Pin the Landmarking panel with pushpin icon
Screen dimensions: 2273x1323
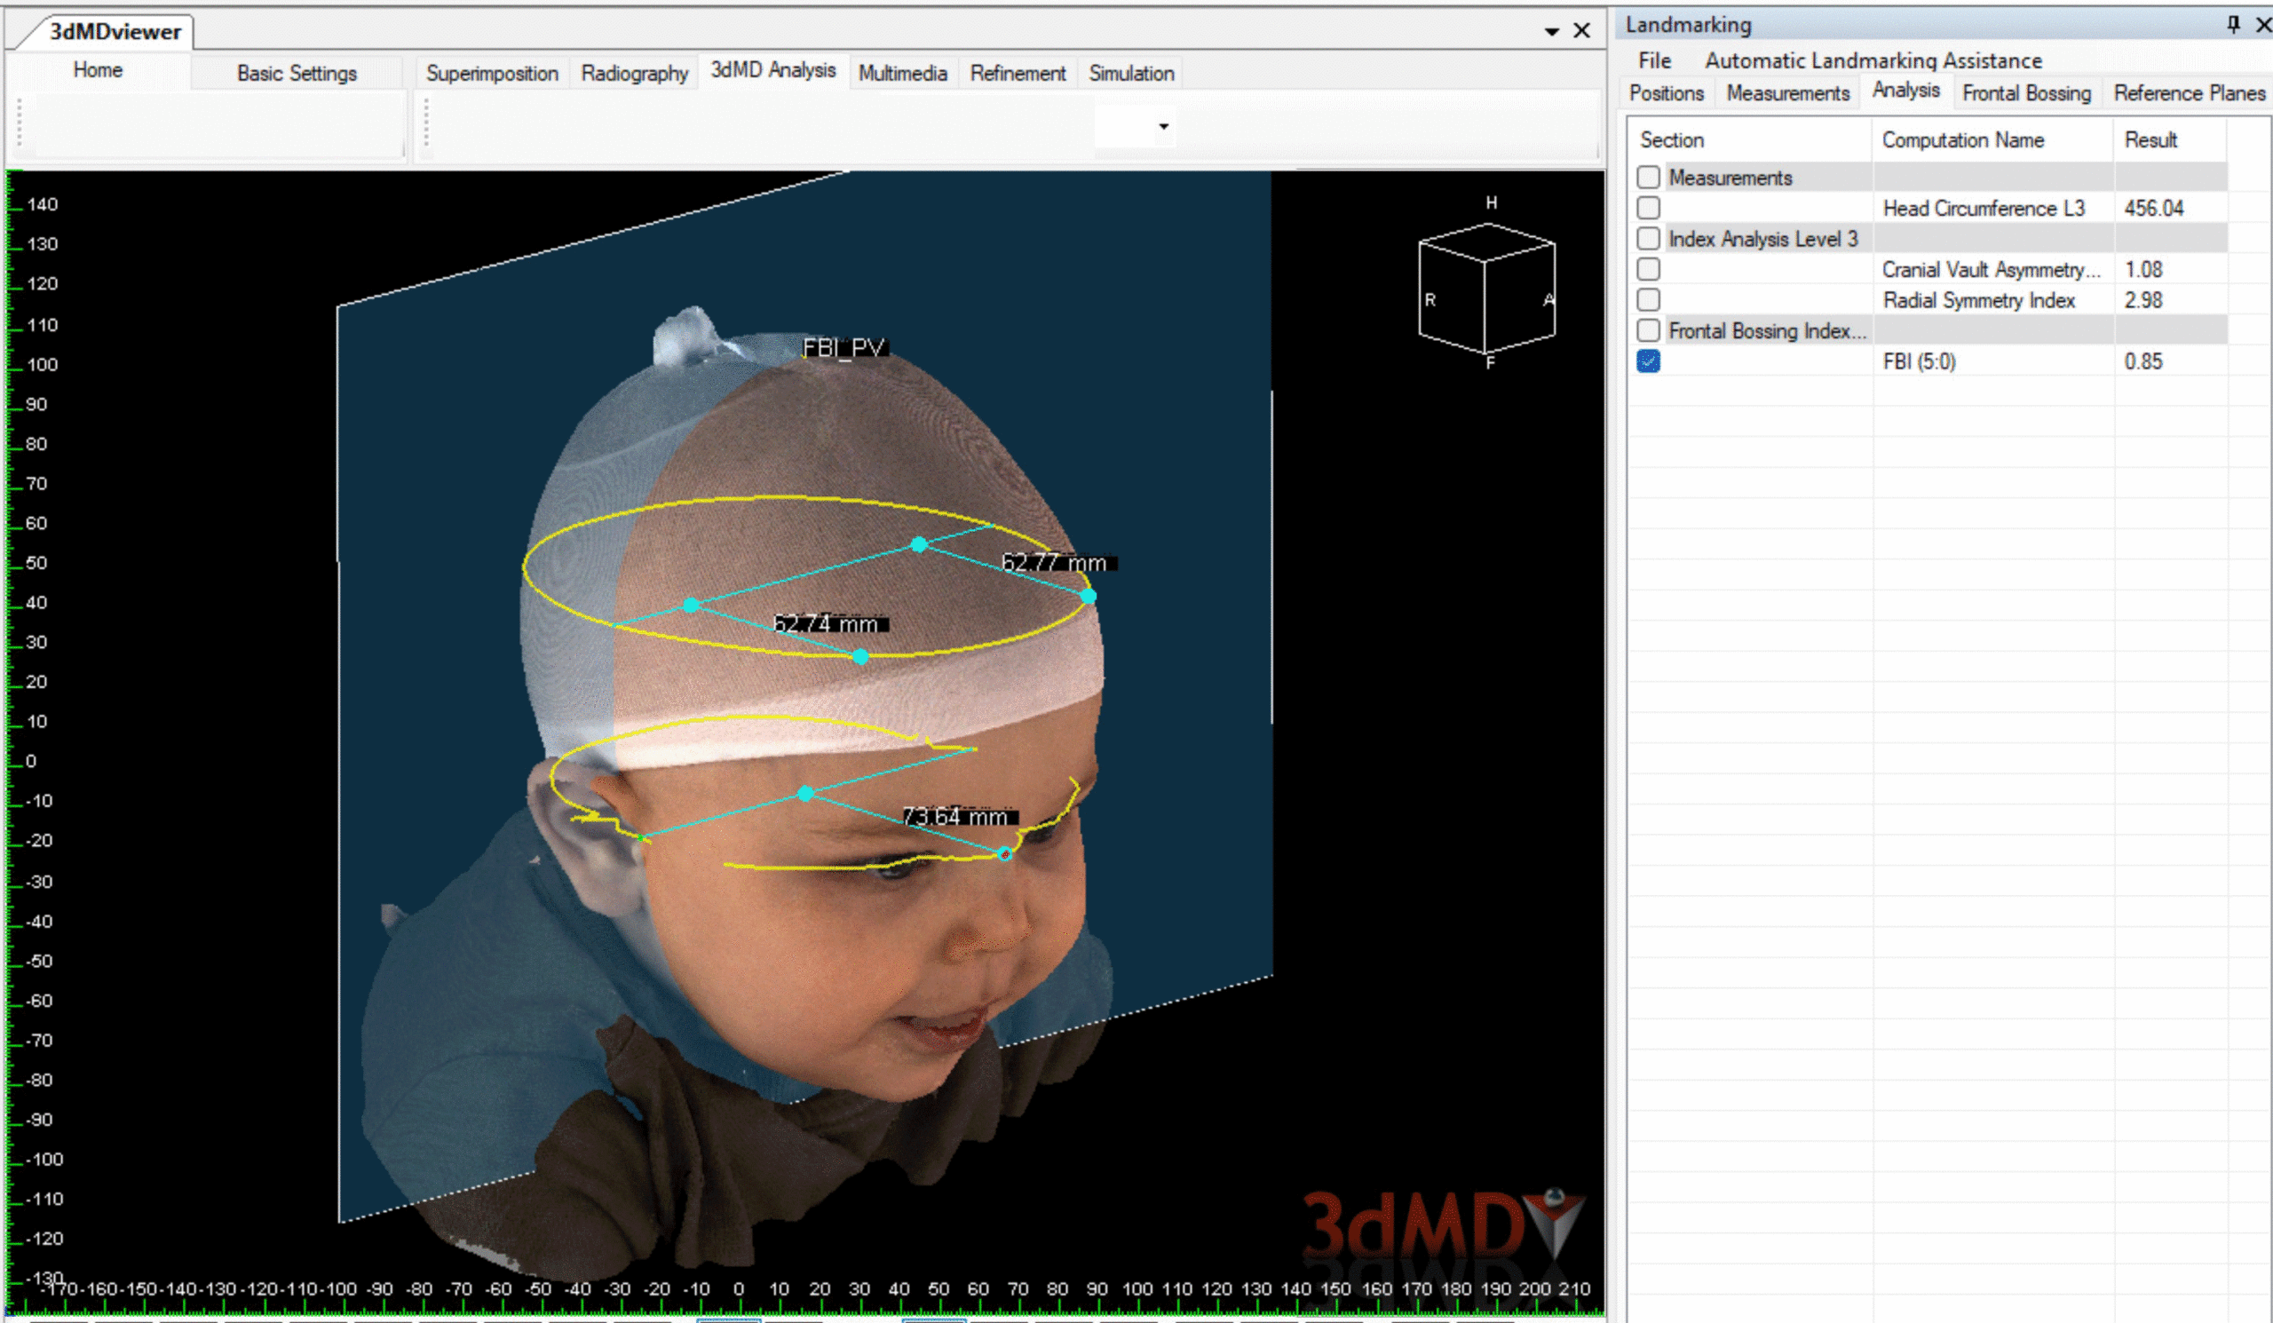(2232, 24)
